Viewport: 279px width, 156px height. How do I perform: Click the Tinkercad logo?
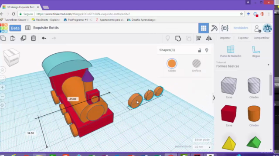(x=4, y=28)
